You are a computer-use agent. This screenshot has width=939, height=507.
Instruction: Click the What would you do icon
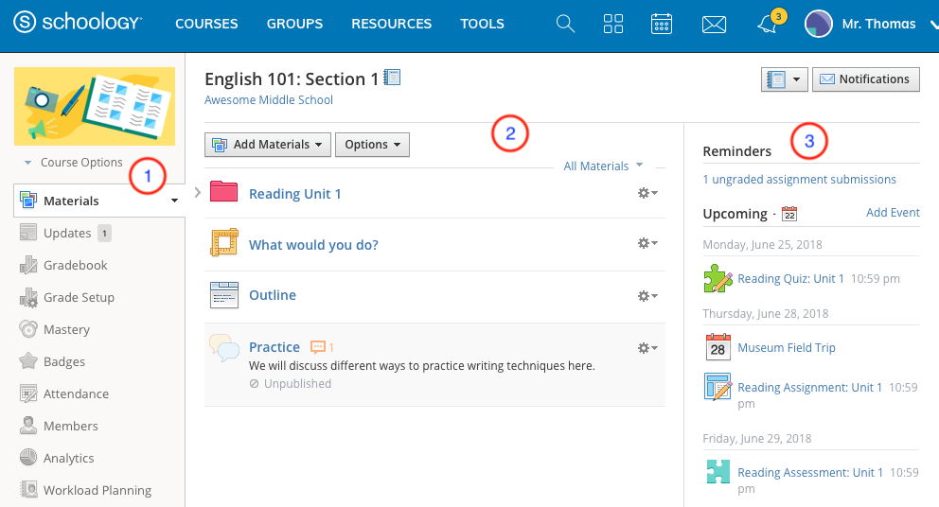[224, 242]
